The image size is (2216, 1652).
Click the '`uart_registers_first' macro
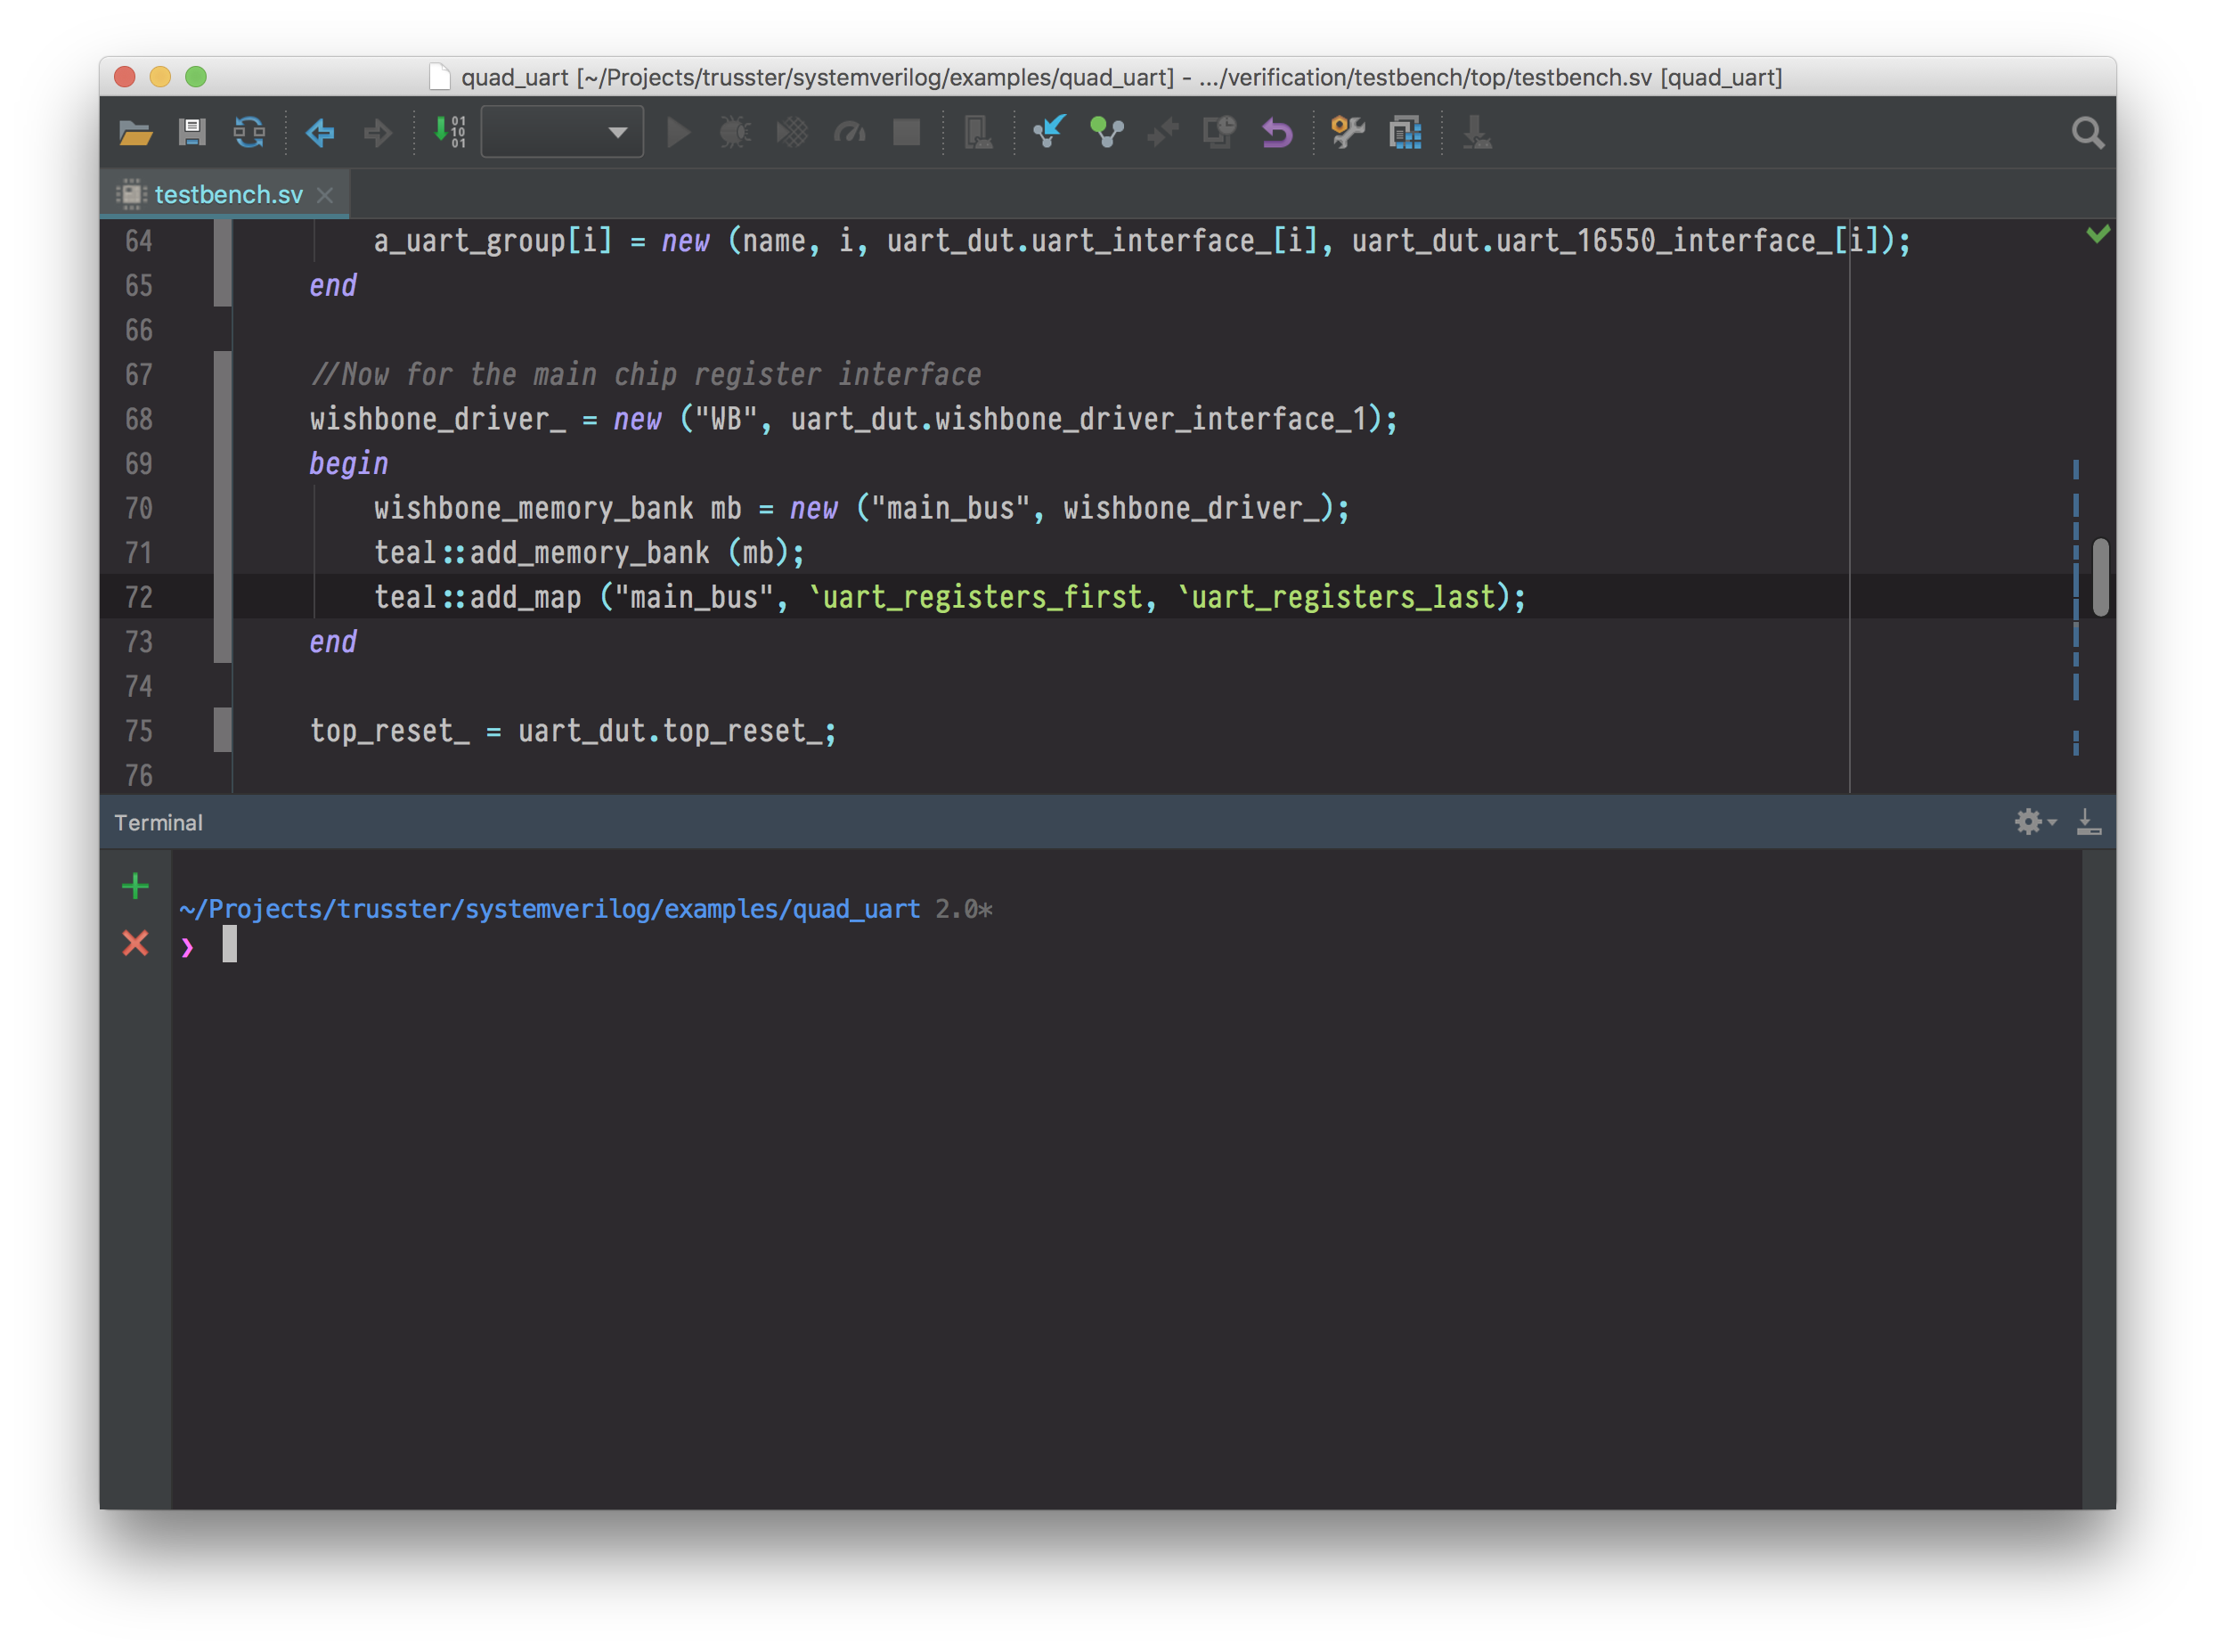[975, 597]
